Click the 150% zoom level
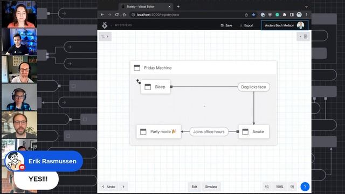The image size is (345, 194). point(280,187)
